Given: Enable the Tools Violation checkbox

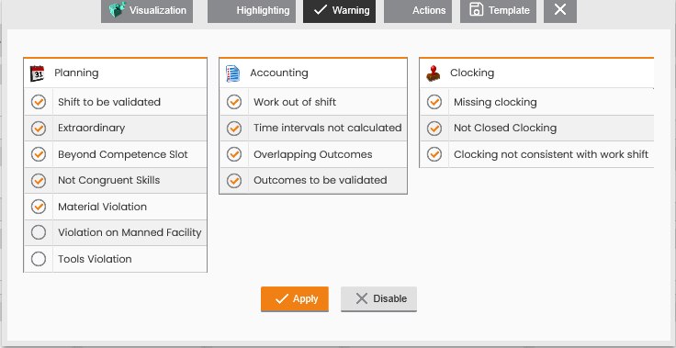Looking at the screenshot, I should (39, 259).
